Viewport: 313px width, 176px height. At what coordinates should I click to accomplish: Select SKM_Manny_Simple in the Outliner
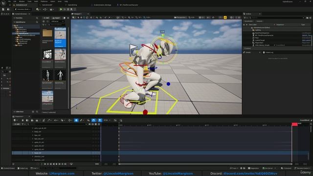click(x=262, y=45)
